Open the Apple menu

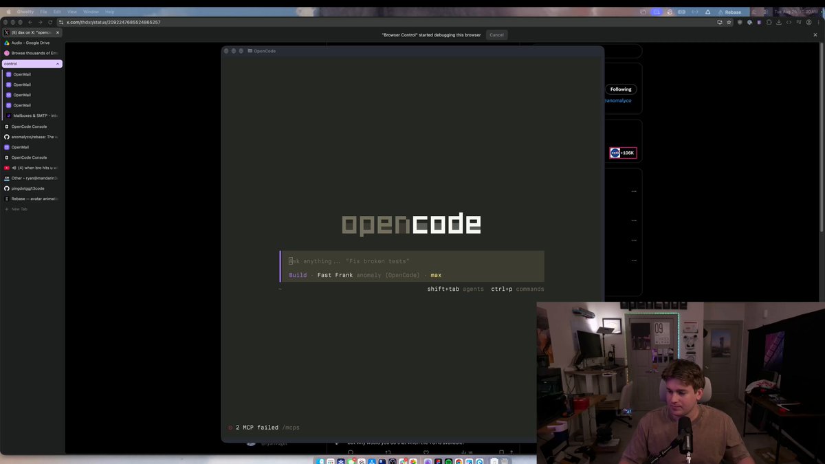coord(9,12)
